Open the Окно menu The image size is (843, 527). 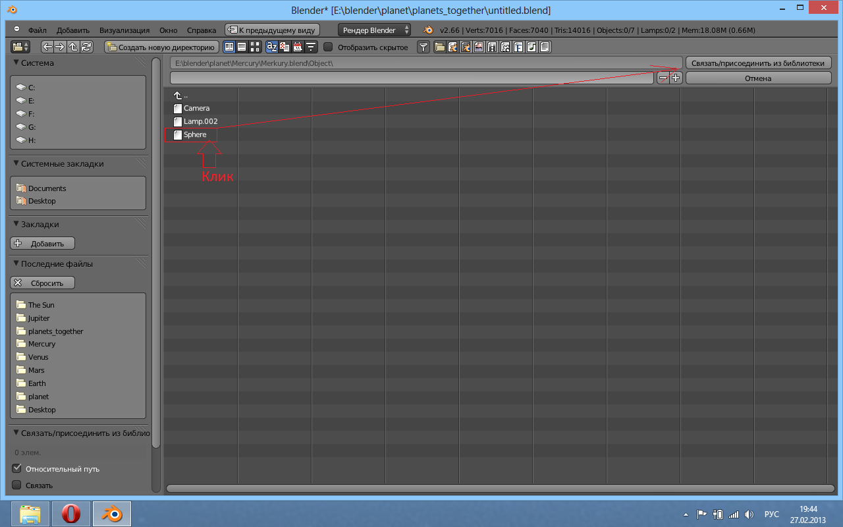[169, 30]
